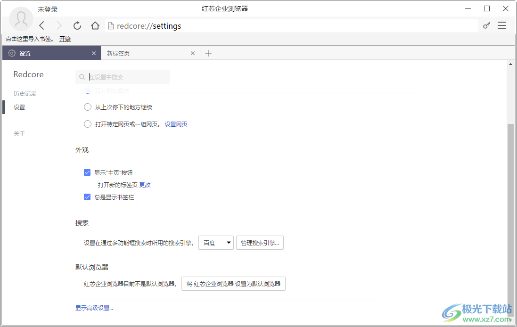Reload the page with the refresh icon
The image size is (517, 327).
point(77,26)
